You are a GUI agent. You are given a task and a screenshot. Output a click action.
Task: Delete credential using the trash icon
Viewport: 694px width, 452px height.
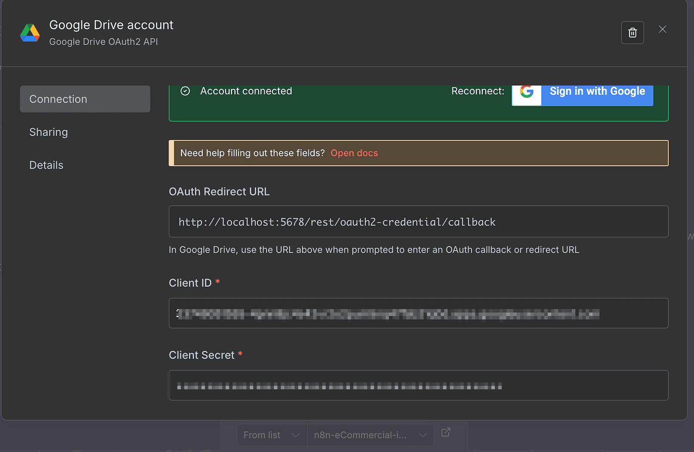pyautogui.click(x=632, y=33)
